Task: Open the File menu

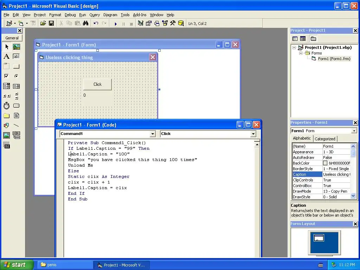Action: pyautogui.click(x=6, y=15)
